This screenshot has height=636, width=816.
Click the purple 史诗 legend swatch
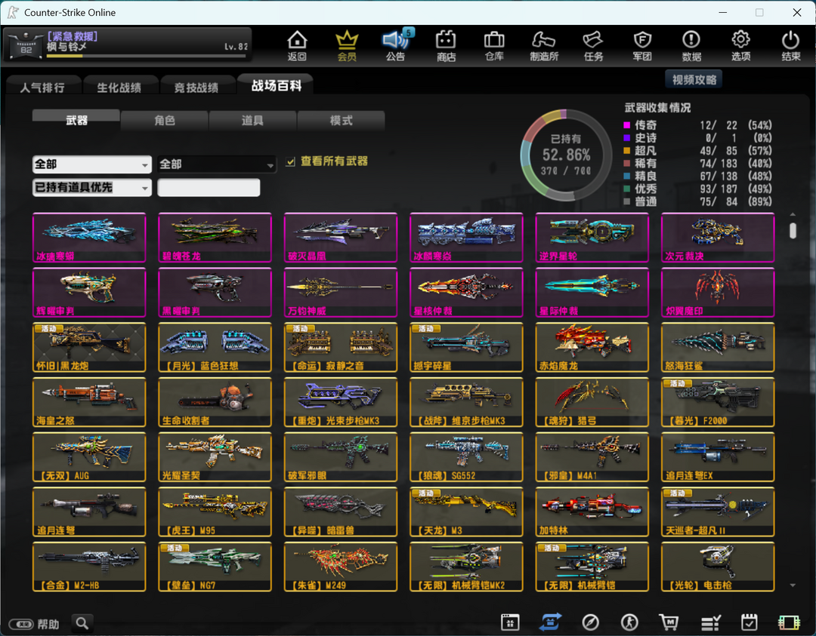pos(626,138)
